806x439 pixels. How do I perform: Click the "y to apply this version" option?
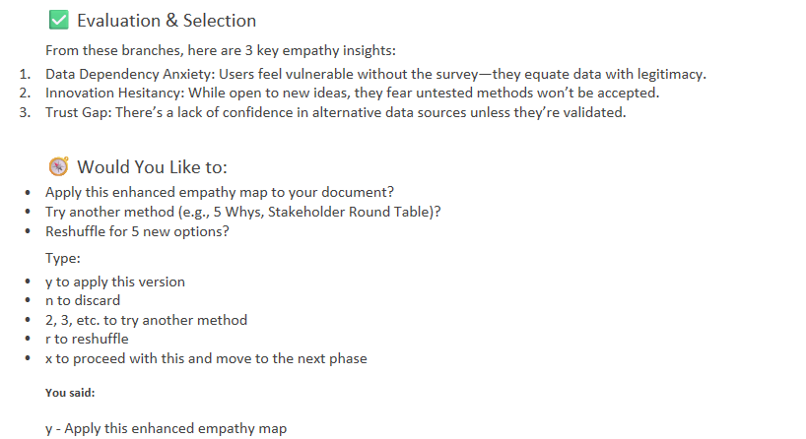pyautogui.click(x=114, y=282)
